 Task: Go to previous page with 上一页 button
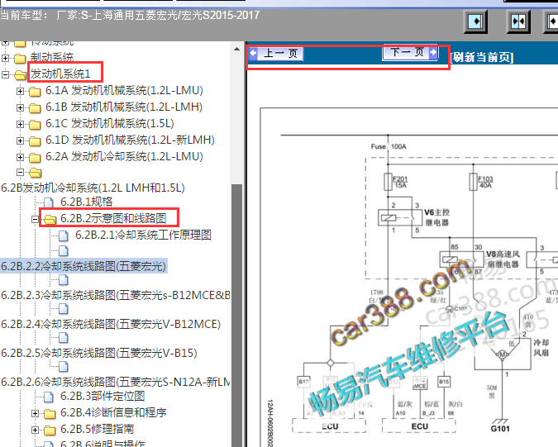pos(276,54)
